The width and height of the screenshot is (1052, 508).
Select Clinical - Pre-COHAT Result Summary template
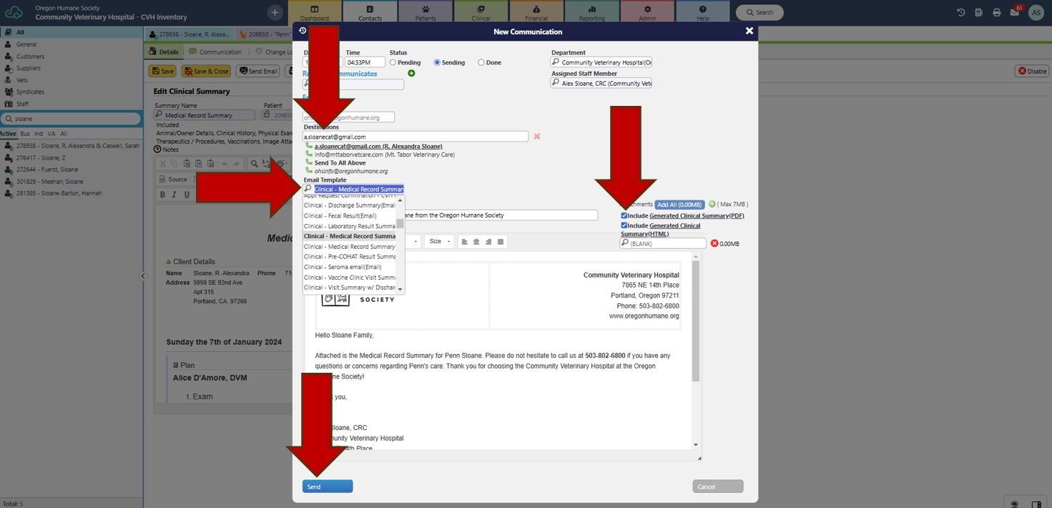pyautogui.click(x=350, y=257)
